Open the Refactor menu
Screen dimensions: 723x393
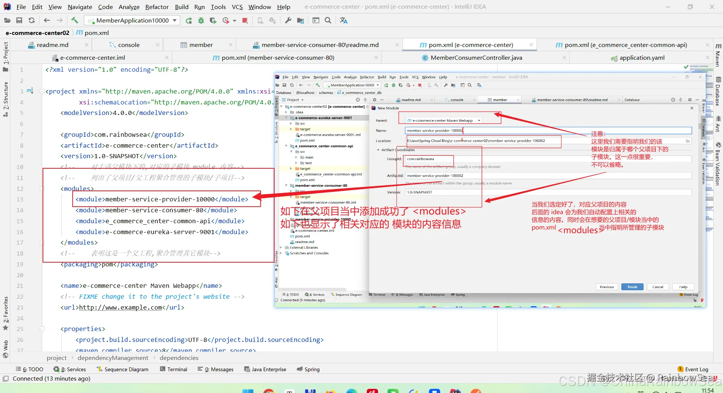tap(157, 7)
